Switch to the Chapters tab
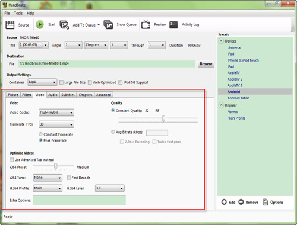The height and width of the screenshot is (225, 297). pyautogui.click(x=86, y=95)
